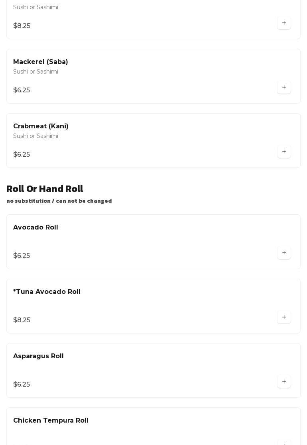Open the Avocado Roll item name

[x=35, y=227]
